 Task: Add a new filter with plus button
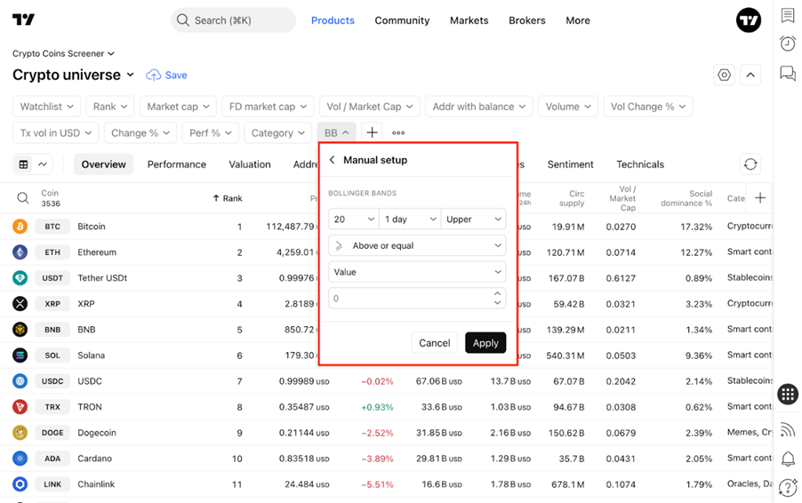point(373,133)
